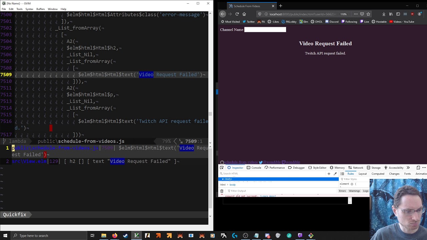Screen dimensions: 427x240
Task: Switch to the Inspector devtools tab
Action: [x=235, y=168]
